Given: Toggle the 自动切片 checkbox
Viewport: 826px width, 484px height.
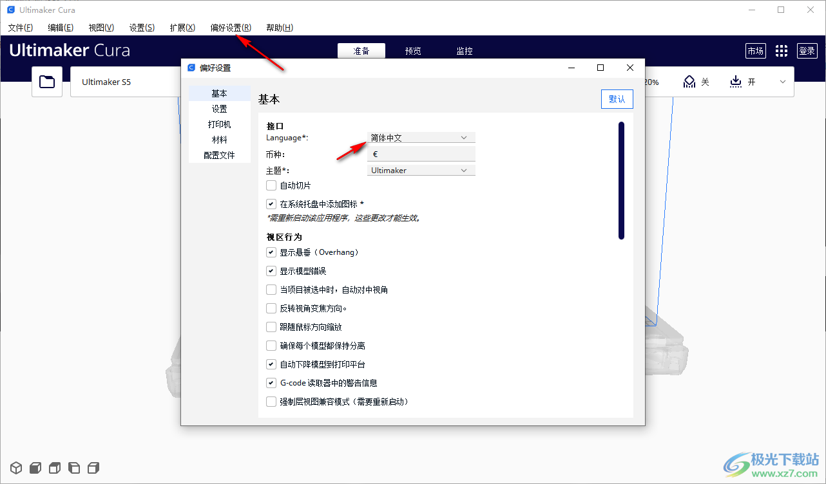Looking at the screenshot, I should point(271,185).
